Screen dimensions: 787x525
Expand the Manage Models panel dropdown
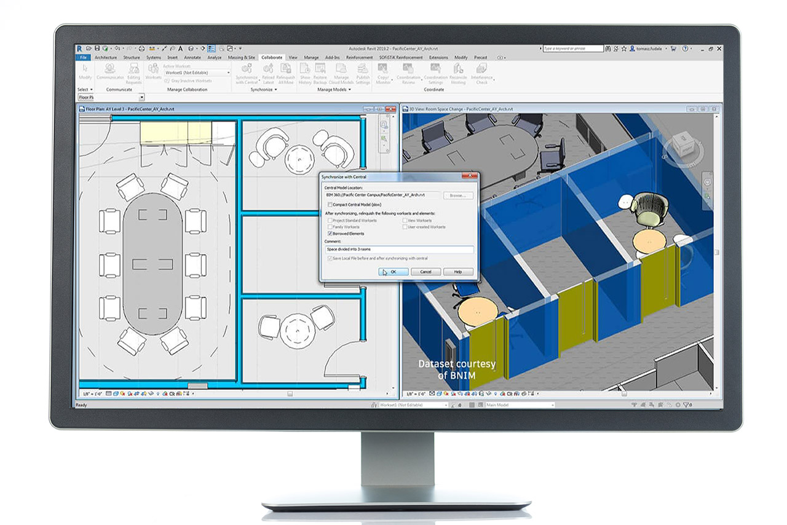pyautogui.click(x=350, y=90)
